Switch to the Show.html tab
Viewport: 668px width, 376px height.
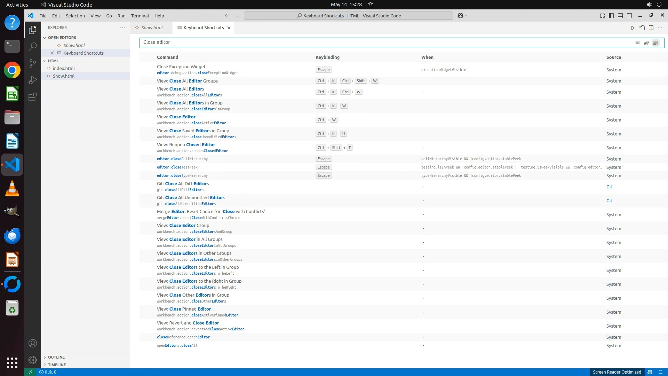coord(152,28)
